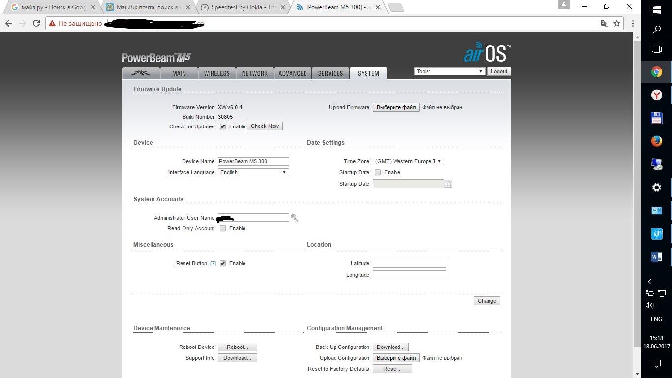Reload the page
The width and height of the screenshot is (672, 378).
coord(36,23)
